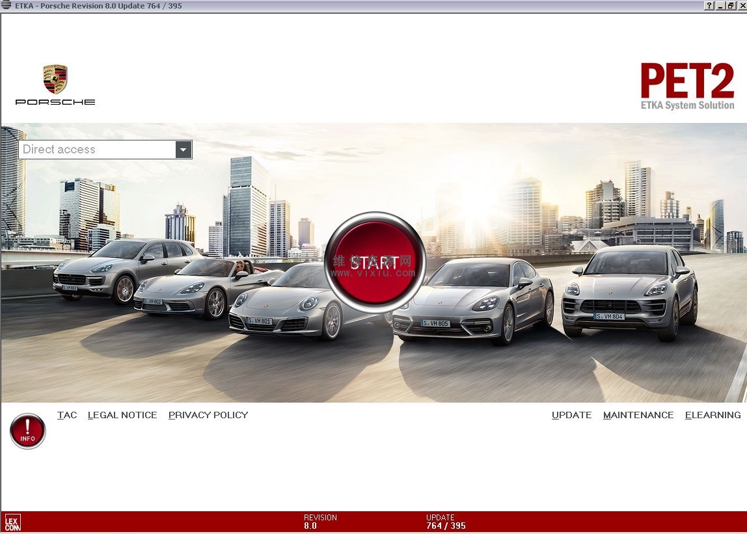Open the title bar help question mark
The width and height of the screenshot is (747, 534).
[709, 6]
